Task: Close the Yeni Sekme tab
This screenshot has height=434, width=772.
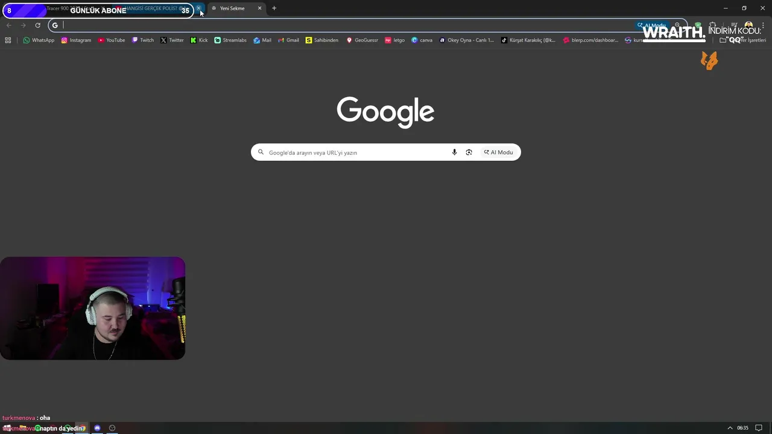Action: coord(260,8)
